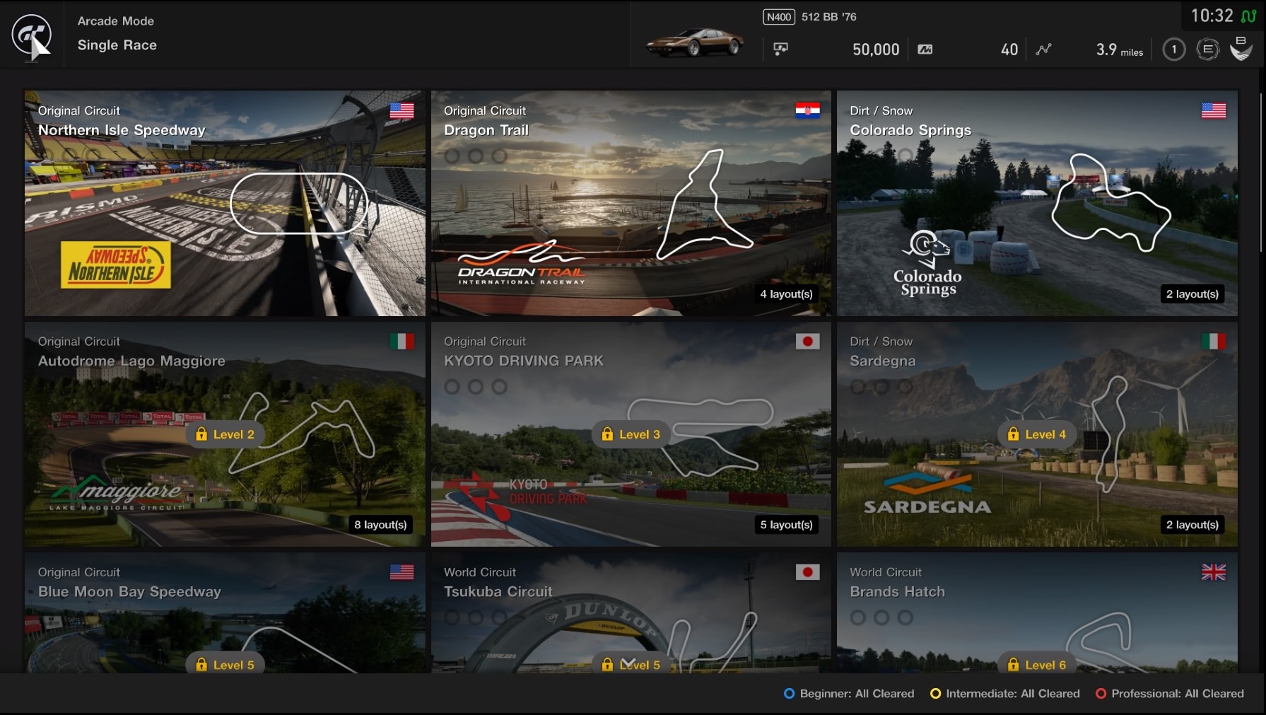
Task: Click the Japanese flag on Kyoto Driving Park
Action: tap(807, 342)
